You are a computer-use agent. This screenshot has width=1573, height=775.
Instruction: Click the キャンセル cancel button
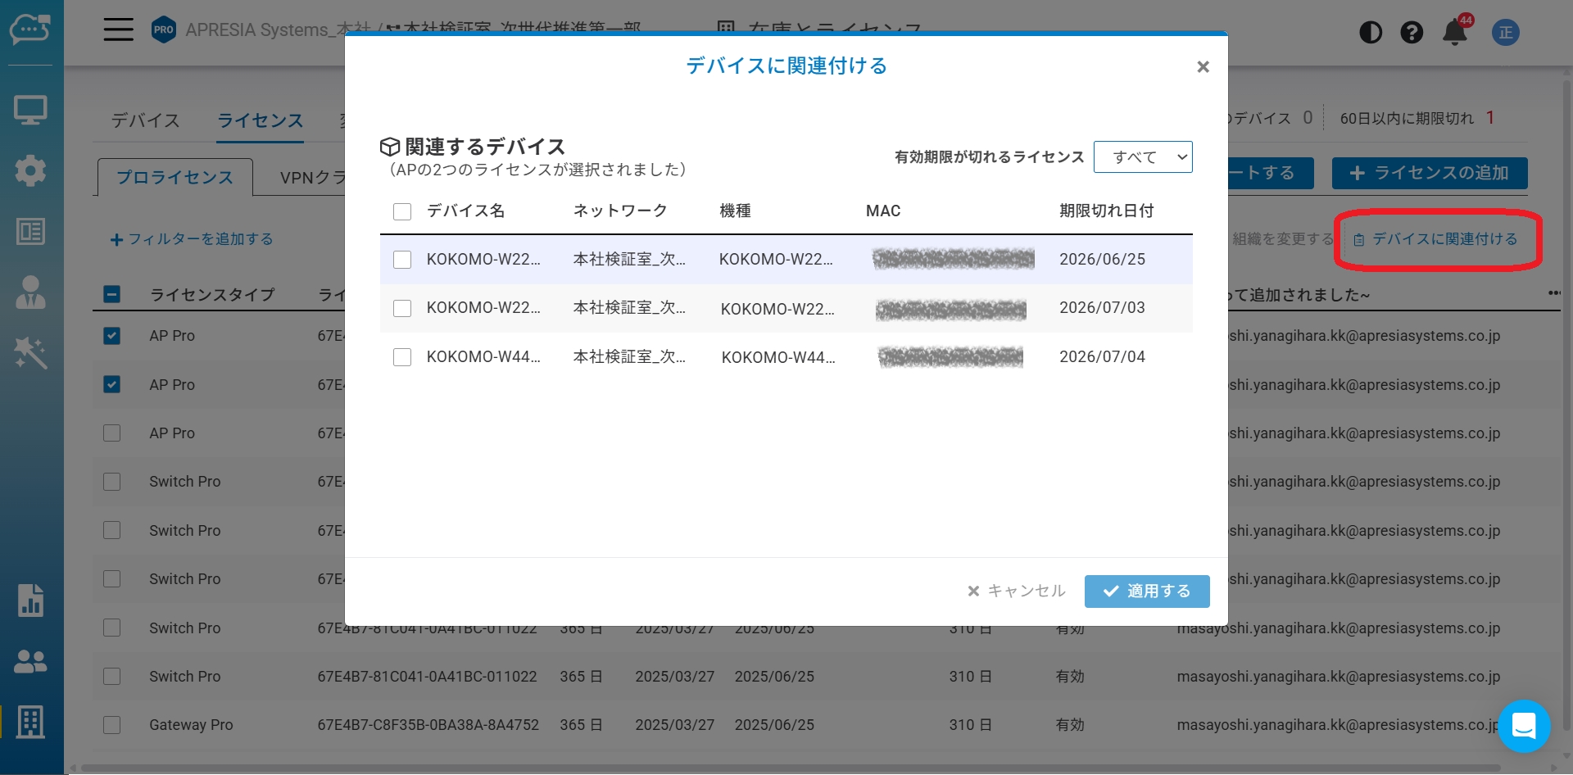click(1017, 591)
